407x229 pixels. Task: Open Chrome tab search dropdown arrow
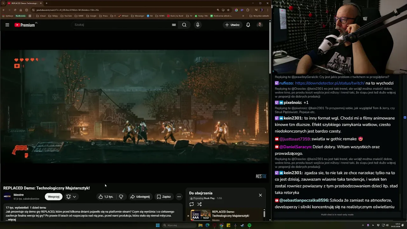click(x=3, y=3)
